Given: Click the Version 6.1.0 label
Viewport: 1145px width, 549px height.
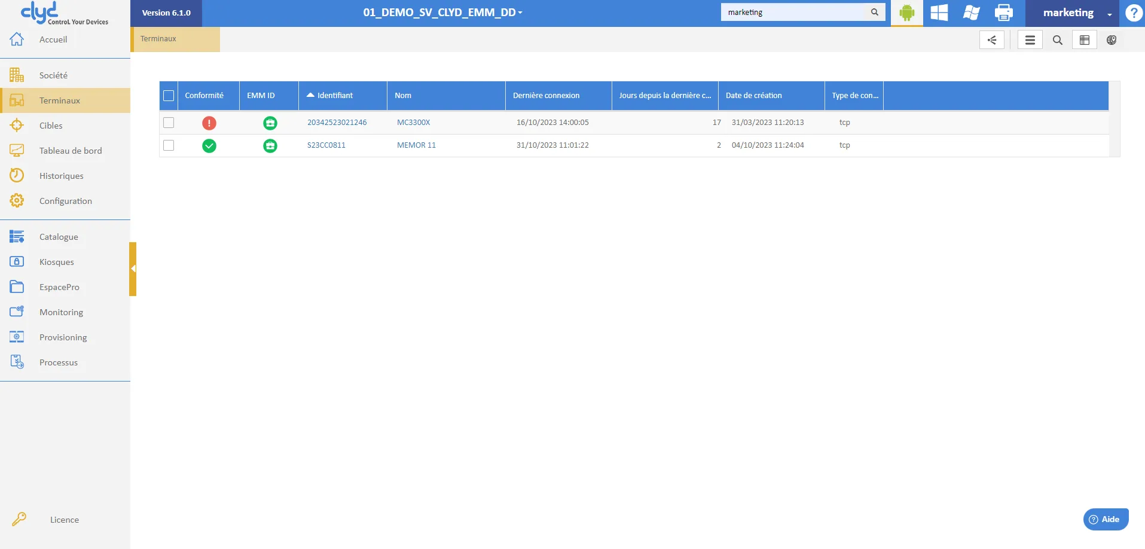Looking at the screenshot, I should pyautogui.click(x=166, y=13).
